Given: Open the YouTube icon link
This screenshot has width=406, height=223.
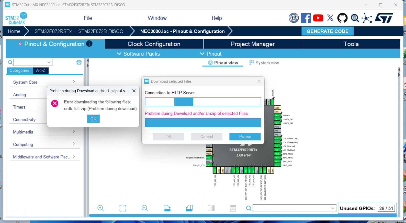Looking at the screenshot, I should click(318, 18).
